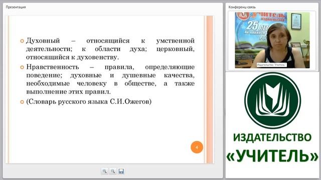Click the word Духовный on the slide
The height and width of the screenshot is (180, 321).
point(43,40)
